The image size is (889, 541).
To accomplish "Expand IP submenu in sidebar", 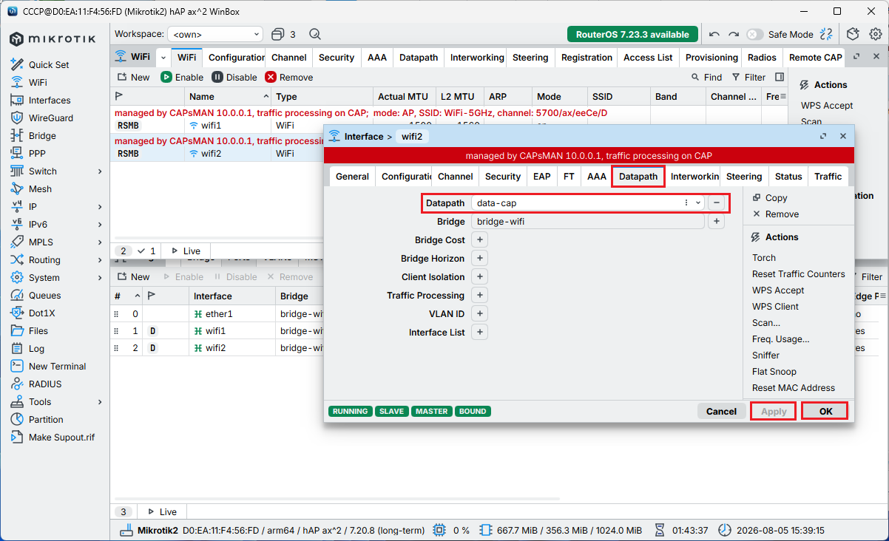I will point(100,206).
